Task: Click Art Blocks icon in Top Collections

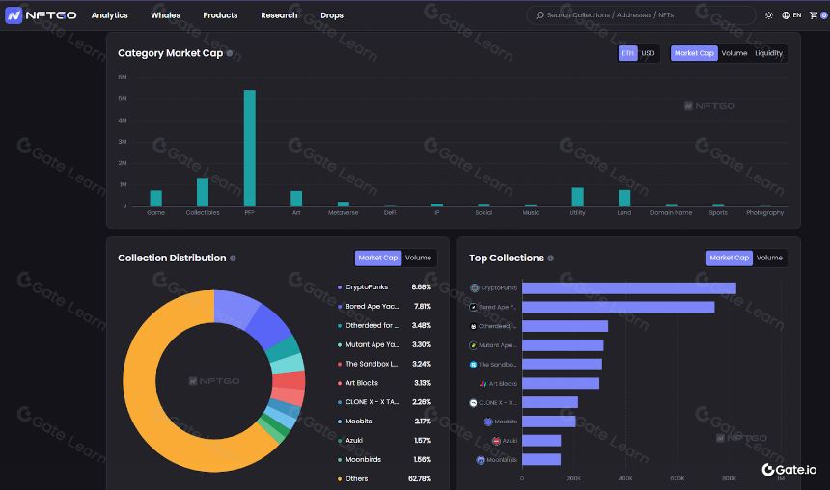Action: point(483,384)
